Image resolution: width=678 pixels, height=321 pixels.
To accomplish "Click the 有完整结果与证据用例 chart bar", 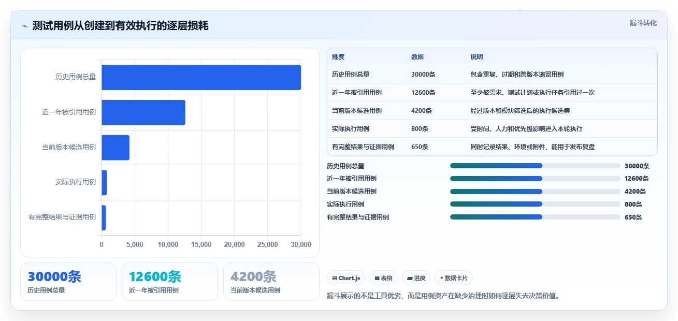I will point(104,217).
